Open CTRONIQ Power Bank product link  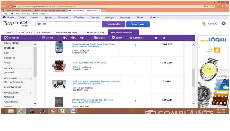tap(93, 101)
